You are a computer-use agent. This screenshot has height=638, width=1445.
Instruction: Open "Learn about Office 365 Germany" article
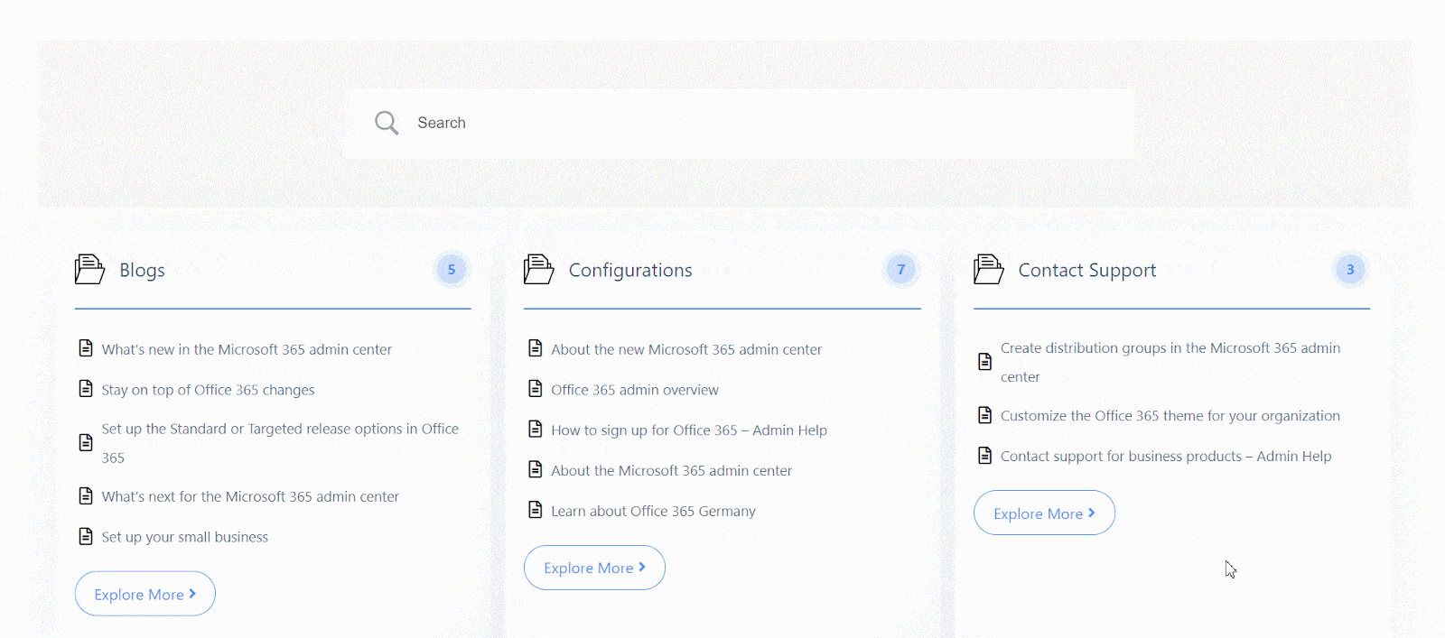[x=653, y=511]
